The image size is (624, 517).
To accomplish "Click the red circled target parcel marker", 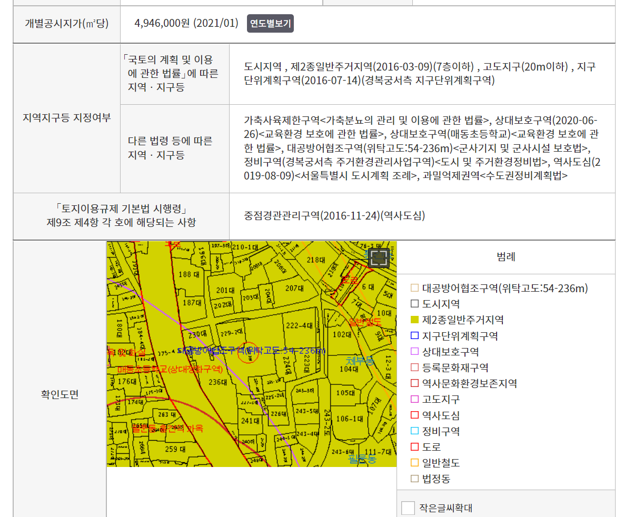I will coord(249,352).
